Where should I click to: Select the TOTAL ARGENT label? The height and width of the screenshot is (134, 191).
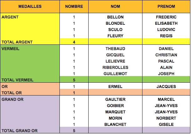coord(17,42)
